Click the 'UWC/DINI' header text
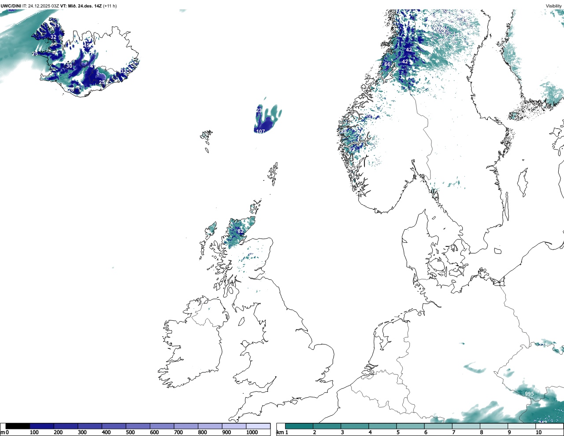Image resolution: width=564 pixels, height=436 pixels. coord(11,6)
